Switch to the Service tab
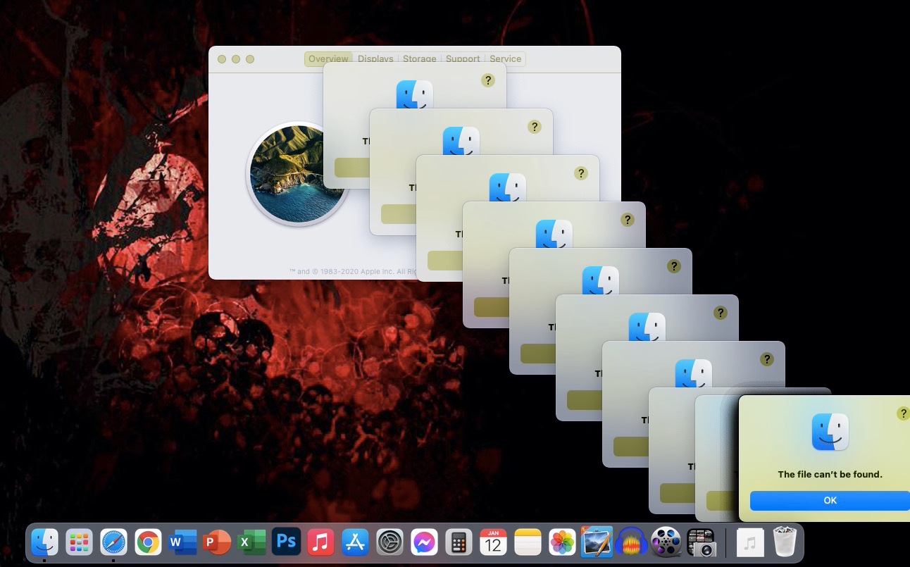Screen dimensions: 910x567 pos(506,59)
